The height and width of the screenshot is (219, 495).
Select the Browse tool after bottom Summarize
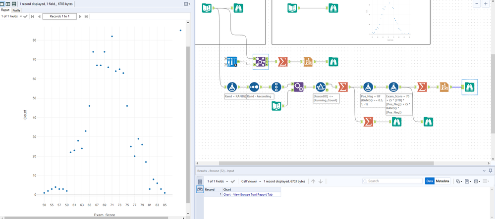pyautogui.click(x=396, y=122)
